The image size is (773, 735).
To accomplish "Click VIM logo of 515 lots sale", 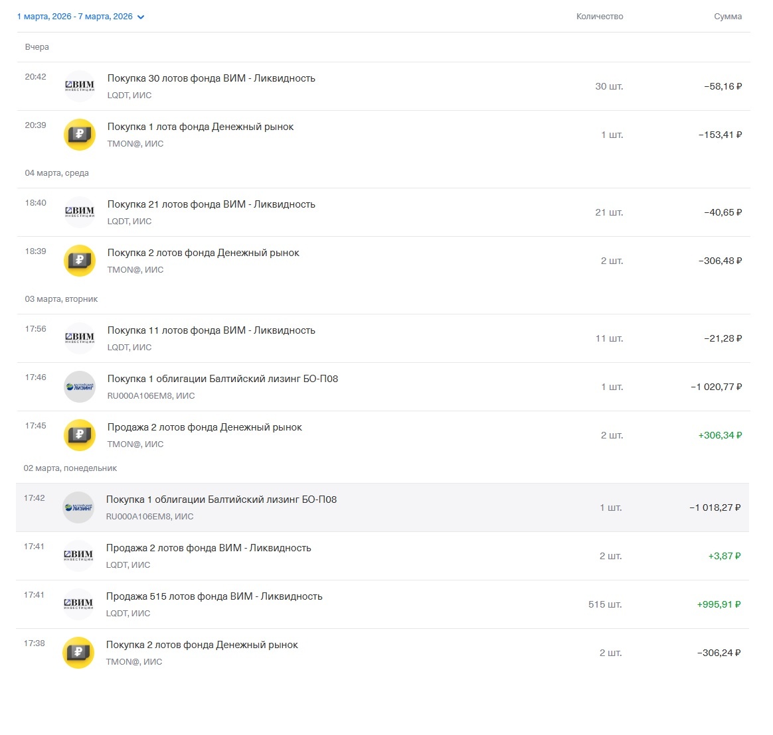I will (78, 604).
